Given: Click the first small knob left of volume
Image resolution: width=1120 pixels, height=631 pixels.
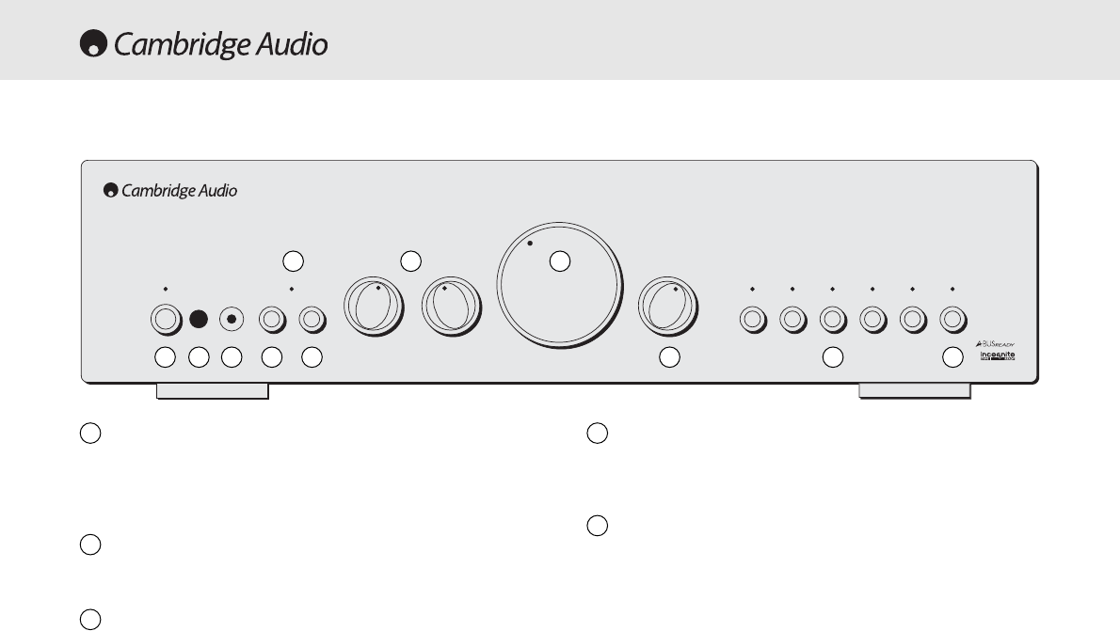Looking at the screenshot, I should (x=374, y=307).
